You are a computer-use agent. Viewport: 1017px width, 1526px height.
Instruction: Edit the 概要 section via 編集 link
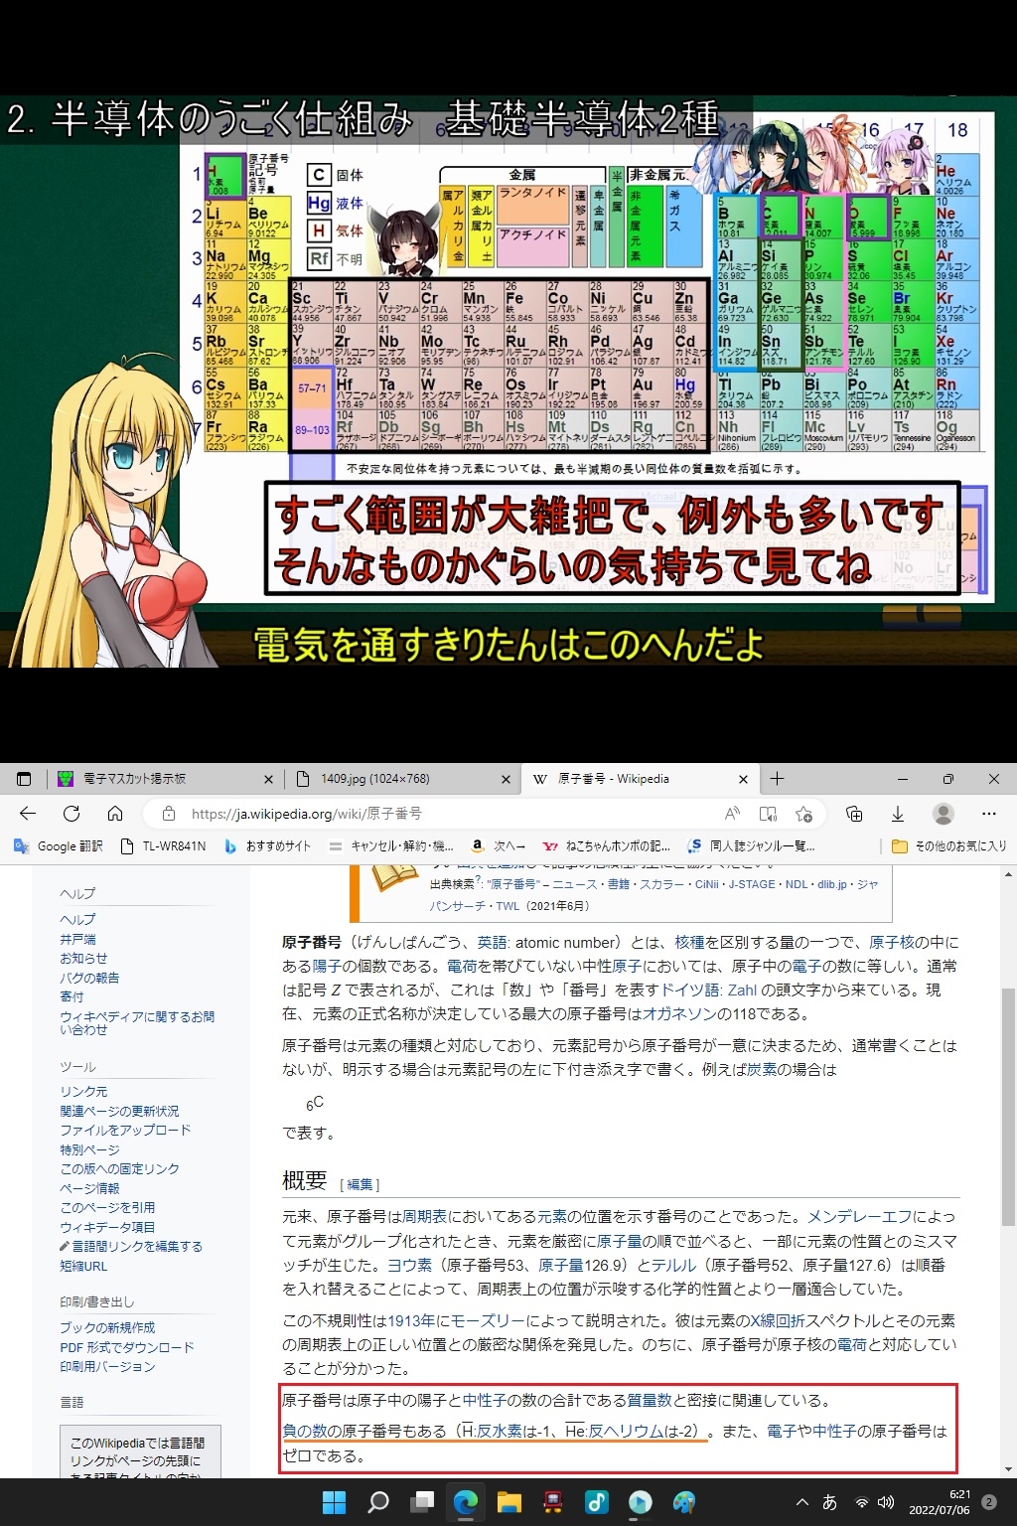(x=360, y=1184)
